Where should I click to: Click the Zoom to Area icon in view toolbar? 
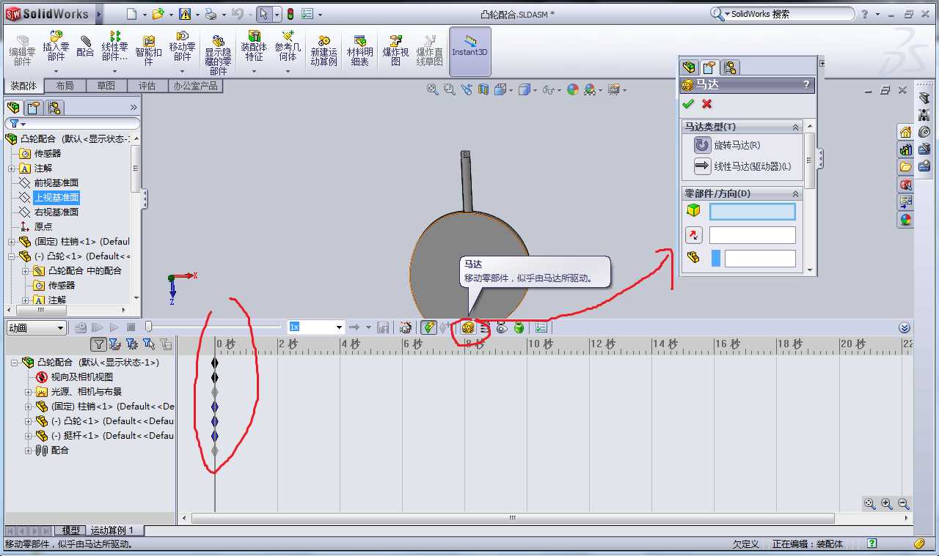(x=450, y=89)
